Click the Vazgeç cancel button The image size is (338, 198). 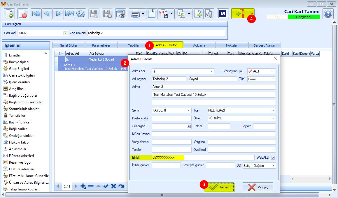[258, 187]
